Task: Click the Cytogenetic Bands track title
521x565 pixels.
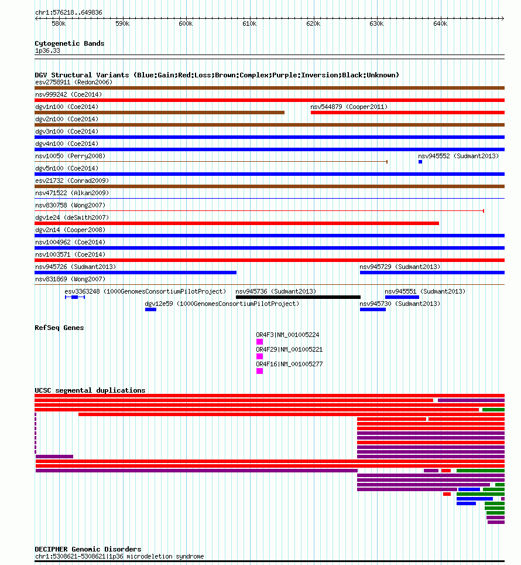Action: [70, 43]
